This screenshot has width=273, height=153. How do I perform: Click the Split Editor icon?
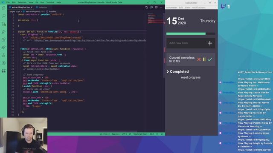pyautogui.click(x=157, y=7)
